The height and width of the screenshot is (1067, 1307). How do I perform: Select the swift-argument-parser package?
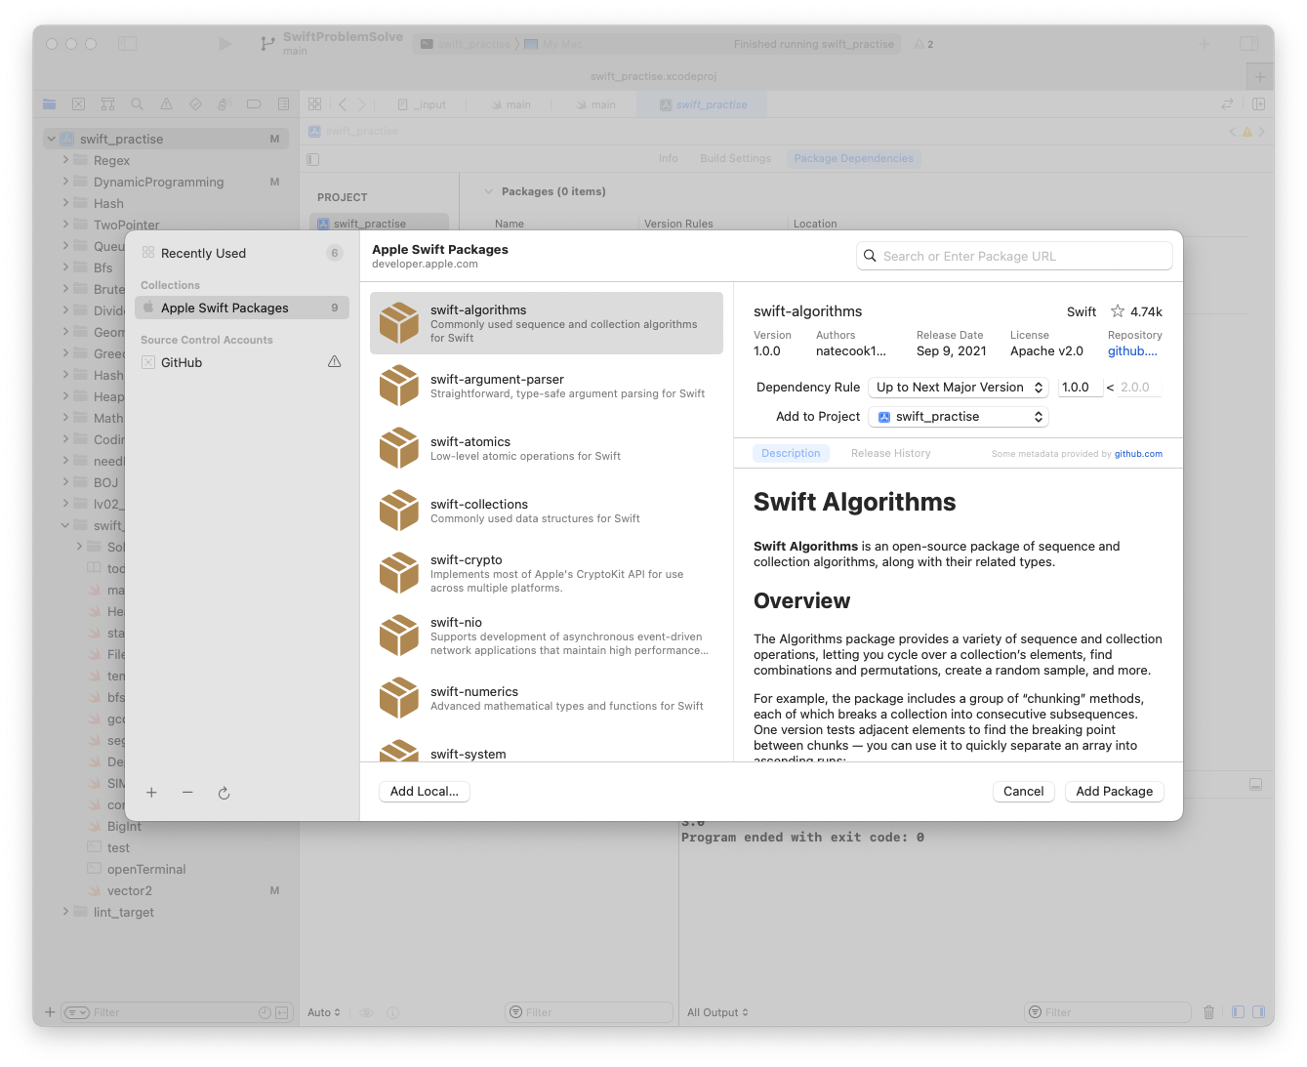(546, 386)
